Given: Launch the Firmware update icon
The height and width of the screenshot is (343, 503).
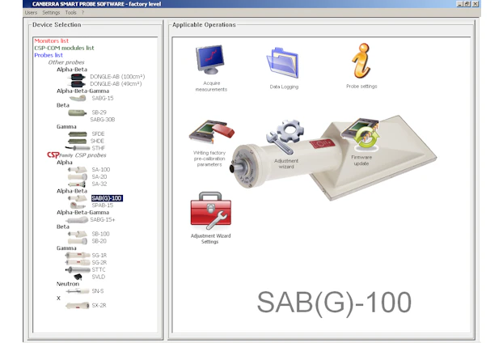Looking at the screenshot, I should pos(361,134).
